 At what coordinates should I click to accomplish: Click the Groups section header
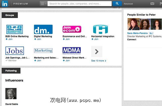[x=10, y=15]
